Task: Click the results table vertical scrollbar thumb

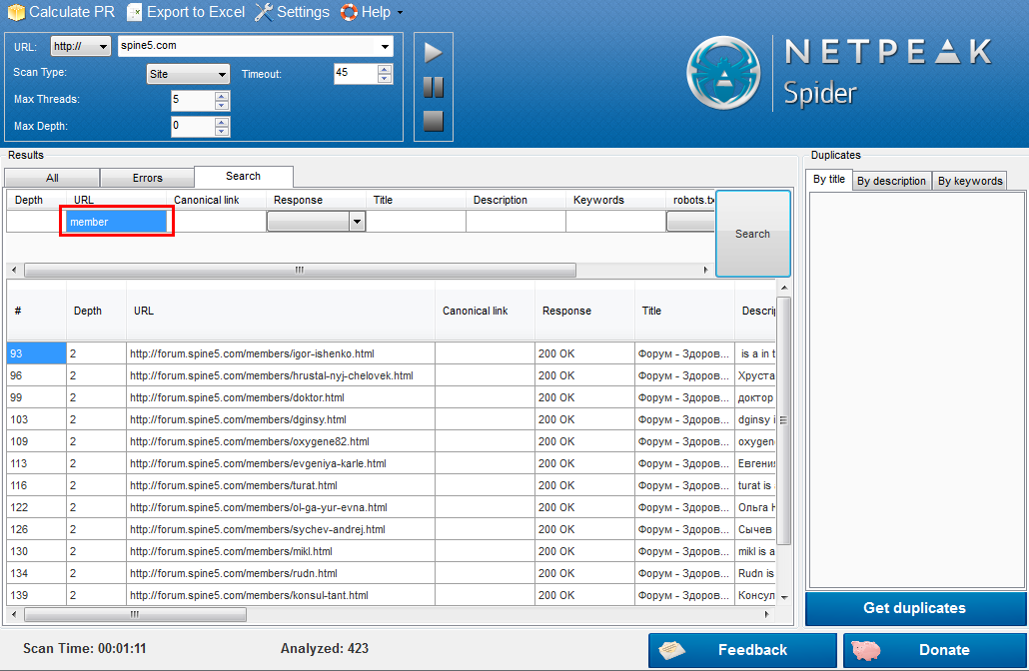Action: pyautogui.click(x=783, y=420)
